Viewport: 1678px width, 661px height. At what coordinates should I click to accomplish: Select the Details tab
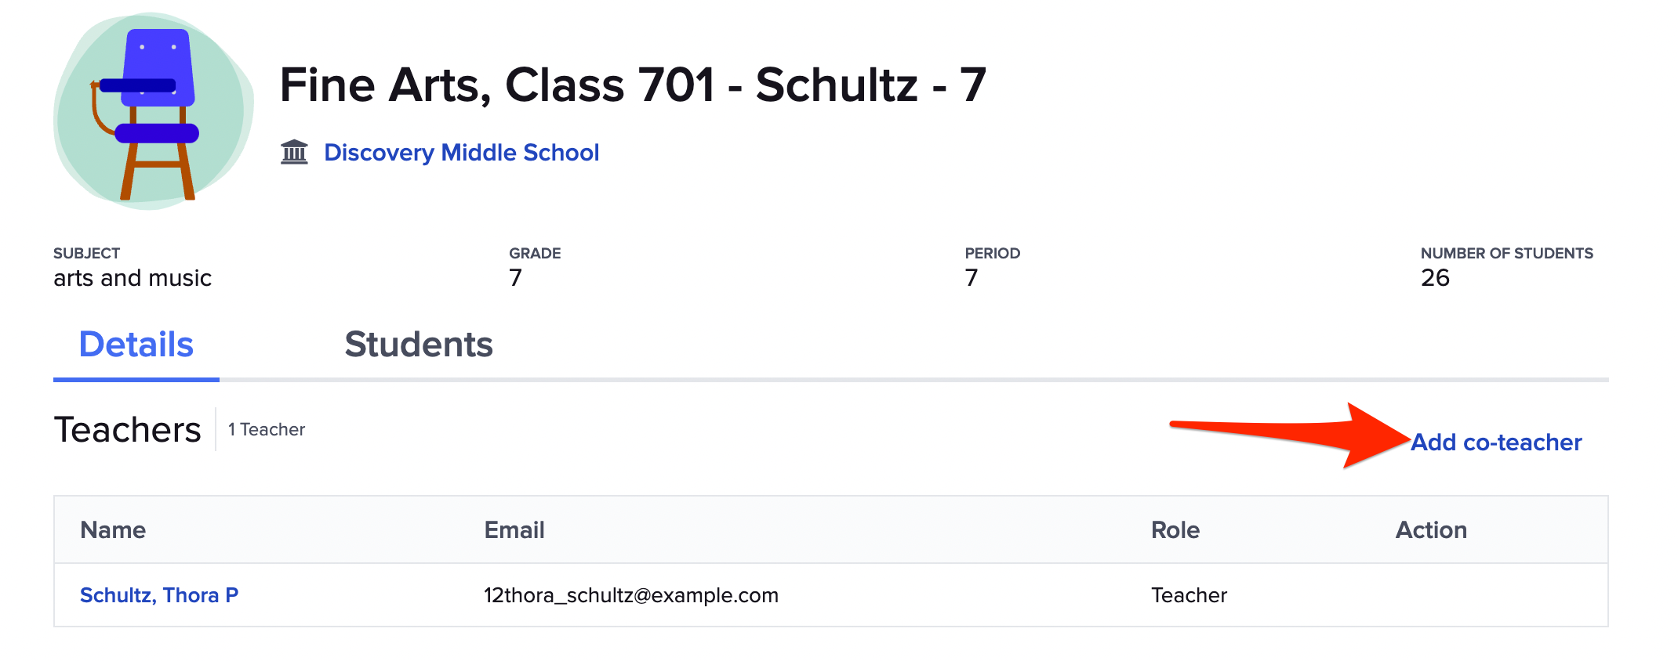(136, 345)
